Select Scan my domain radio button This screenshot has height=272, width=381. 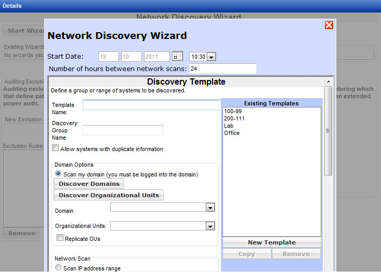click(x=58, y=174)
